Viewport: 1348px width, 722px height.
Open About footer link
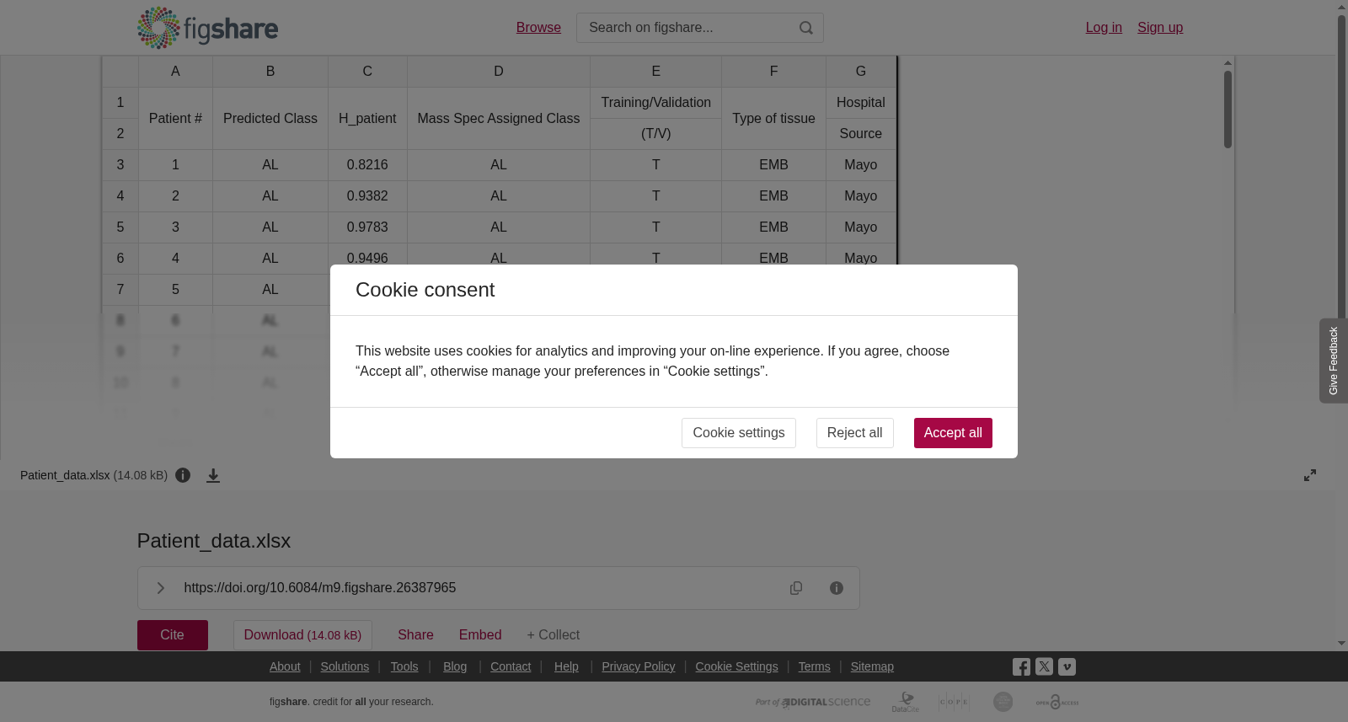pyautogui.click(x=285, y=666)
